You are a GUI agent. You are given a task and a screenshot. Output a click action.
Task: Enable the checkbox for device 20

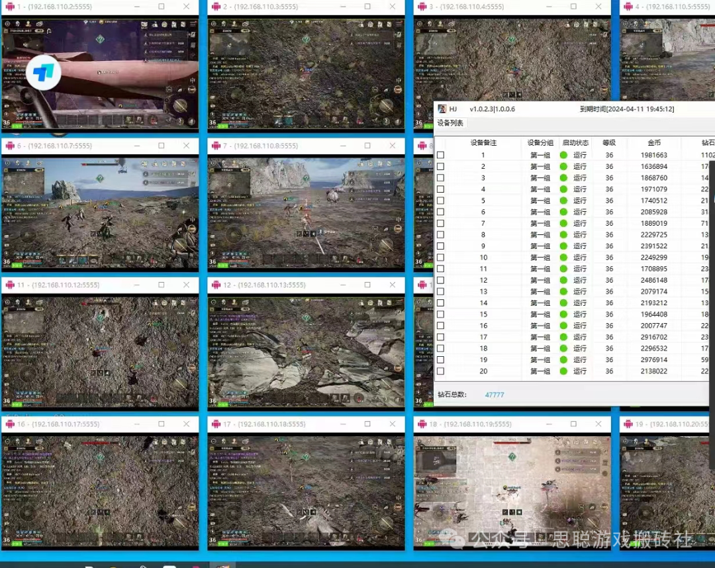tap(440, 371)
